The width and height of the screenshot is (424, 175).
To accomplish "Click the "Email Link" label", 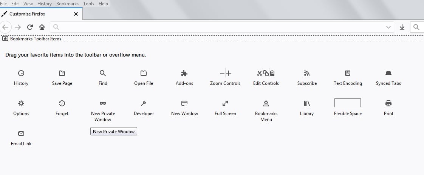I will 21,144.
